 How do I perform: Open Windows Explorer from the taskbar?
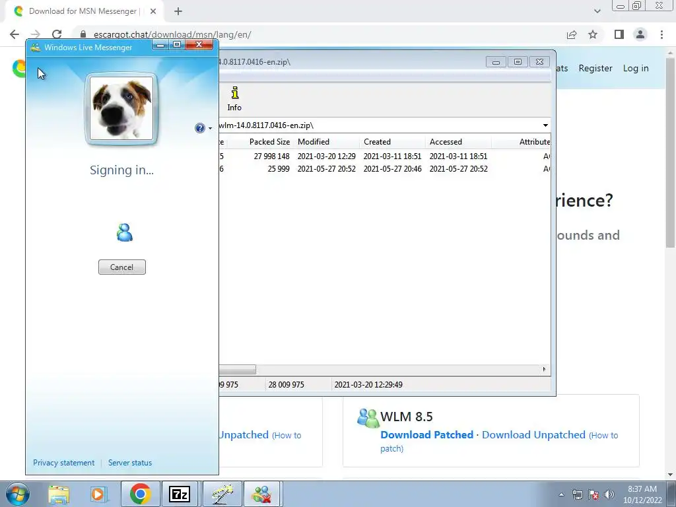click(59, 494)
